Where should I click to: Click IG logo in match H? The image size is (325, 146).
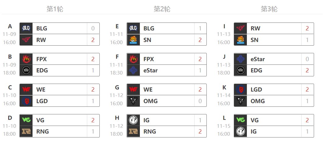pos(133,120)
